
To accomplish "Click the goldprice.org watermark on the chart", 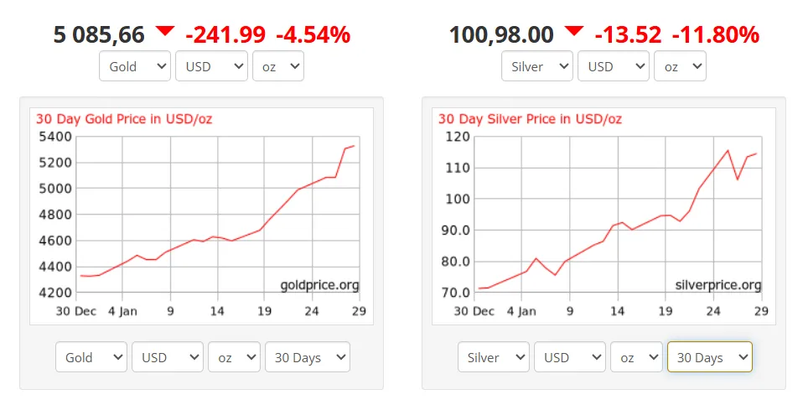I will 319,285.
